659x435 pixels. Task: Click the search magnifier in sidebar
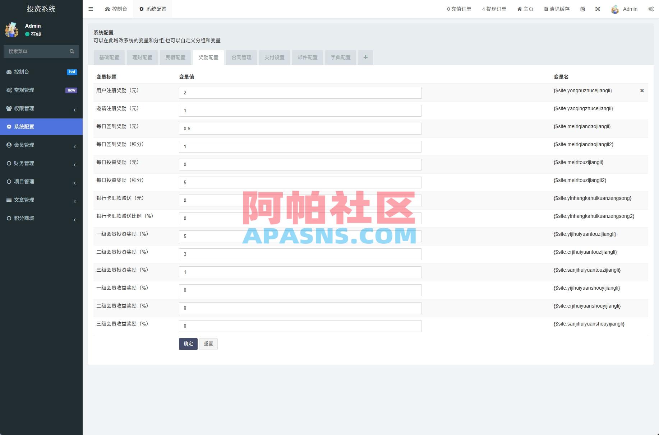click(72, 51)
